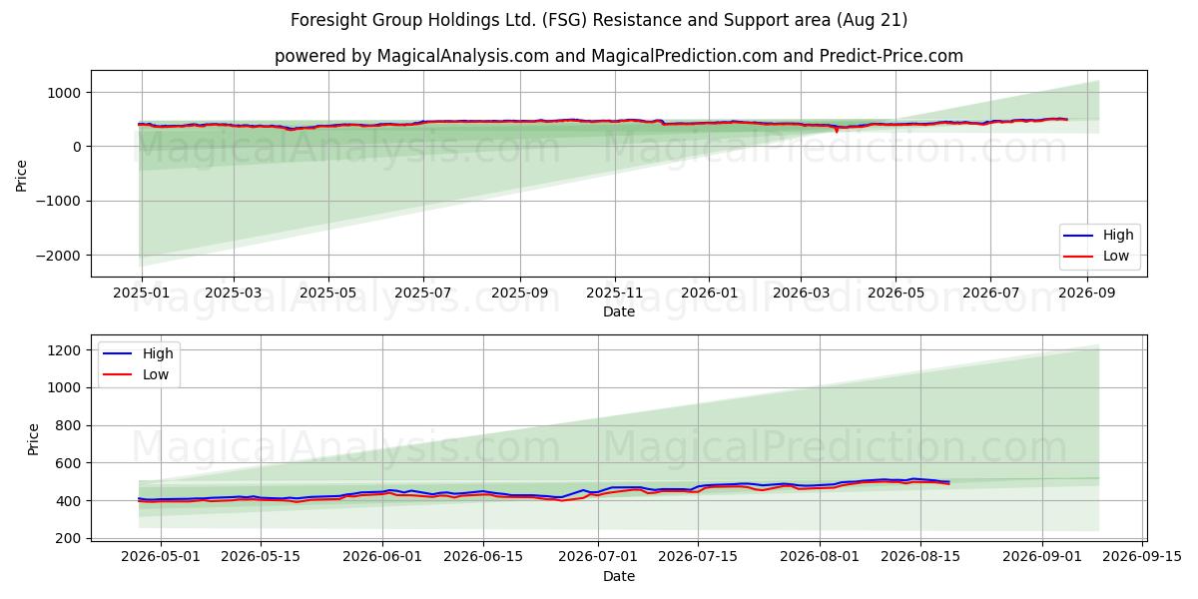Click the top chart x-axis label 2026-09
Viewport: 1198px width, 599px height.
point(1087,294)
